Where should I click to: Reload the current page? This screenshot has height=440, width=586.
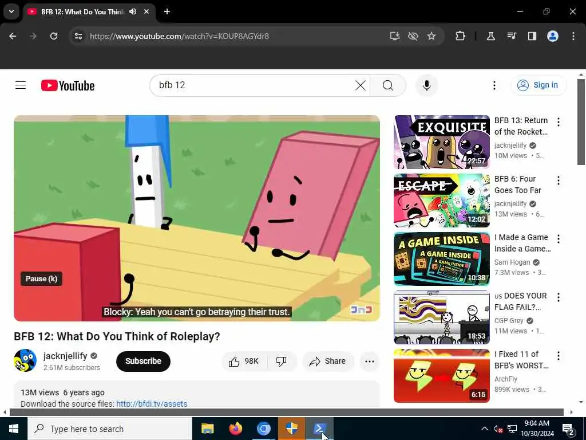tap(54, 36)
